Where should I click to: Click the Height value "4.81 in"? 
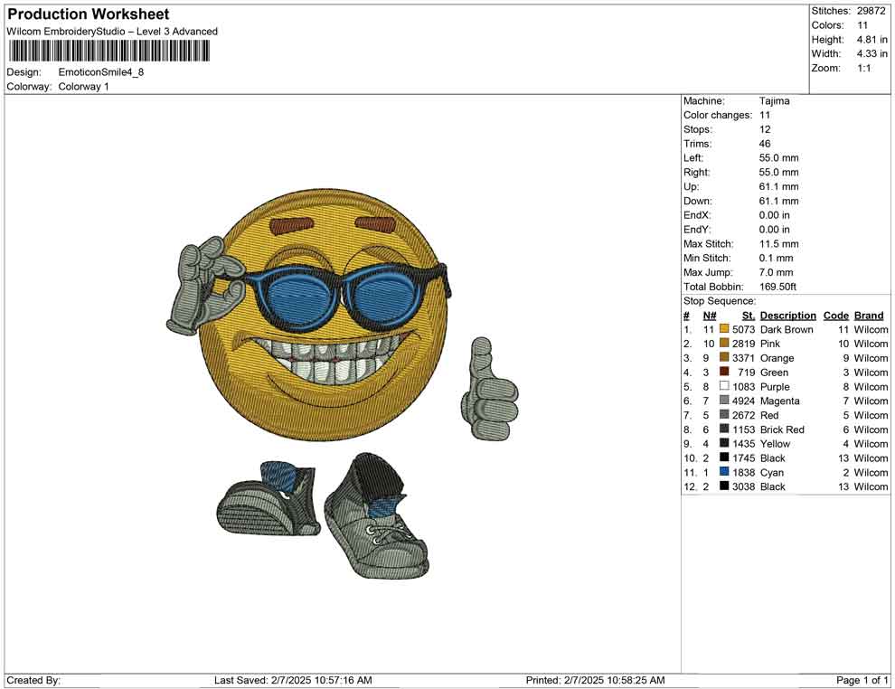click(x=872, y=40)
